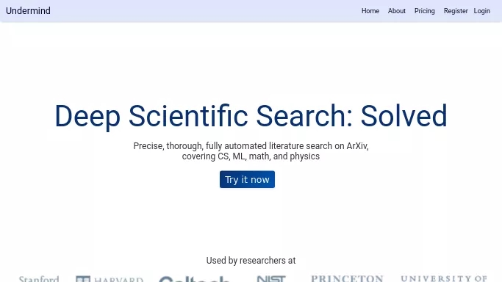Open the Home nav item
This screenshot has height=282, width=502.
tap(370, 11)
